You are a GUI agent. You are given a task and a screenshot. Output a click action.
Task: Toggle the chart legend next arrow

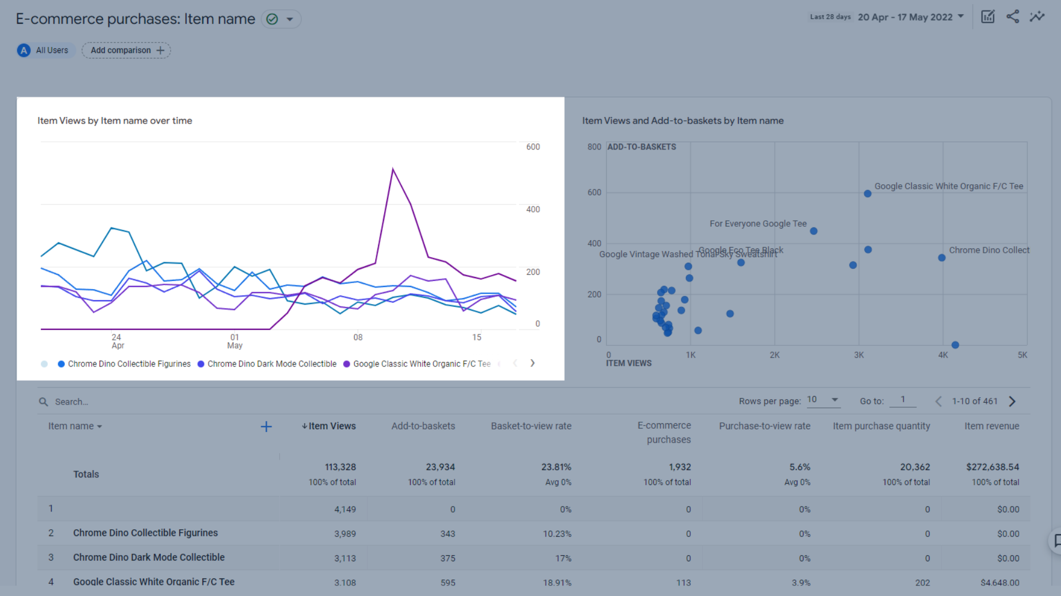pos(533,363)
